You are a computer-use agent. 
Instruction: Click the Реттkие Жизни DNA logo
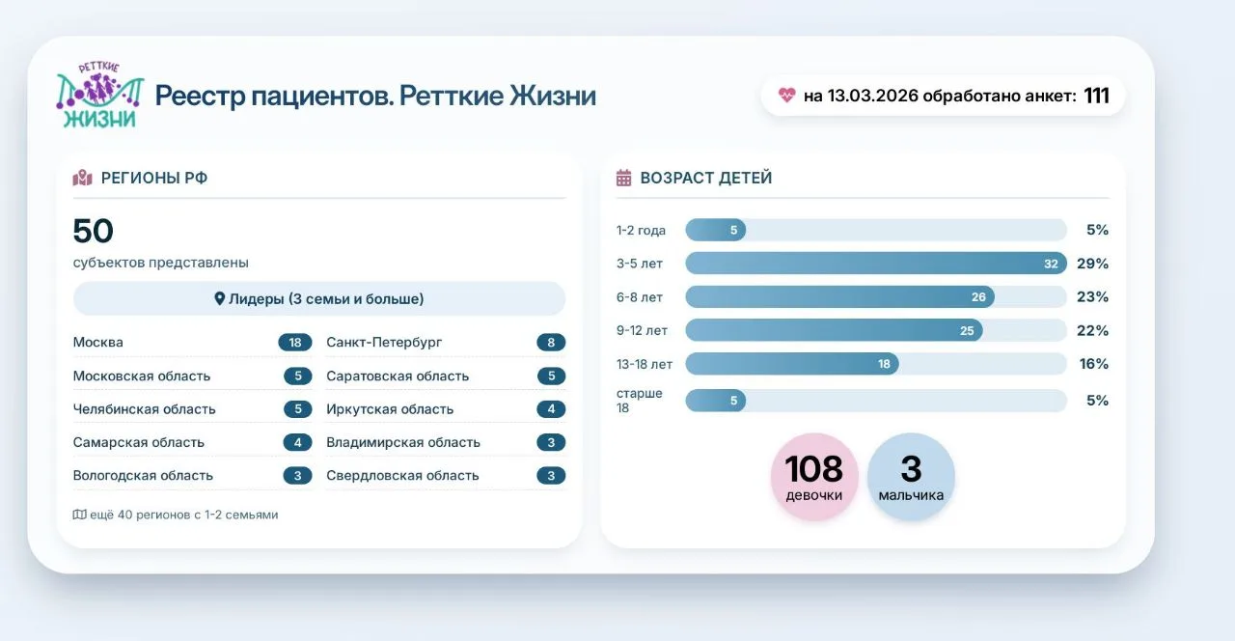tap(101, 96)
